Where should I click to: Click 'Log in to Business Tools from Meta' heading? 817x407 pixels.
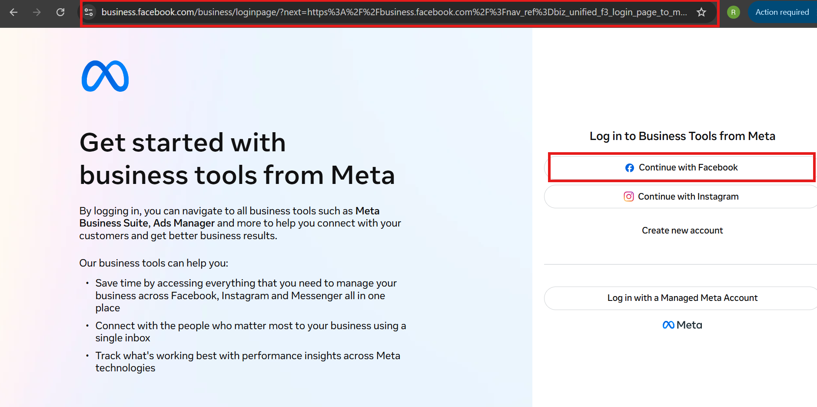[682, 136]
